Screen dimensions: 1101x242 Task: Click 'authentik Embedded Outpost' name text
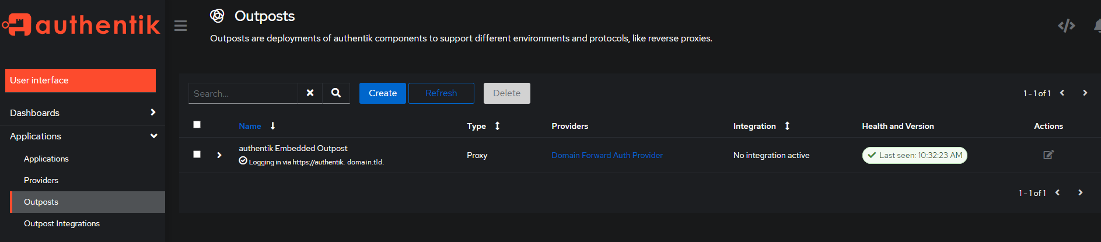[x=293, y=148]
